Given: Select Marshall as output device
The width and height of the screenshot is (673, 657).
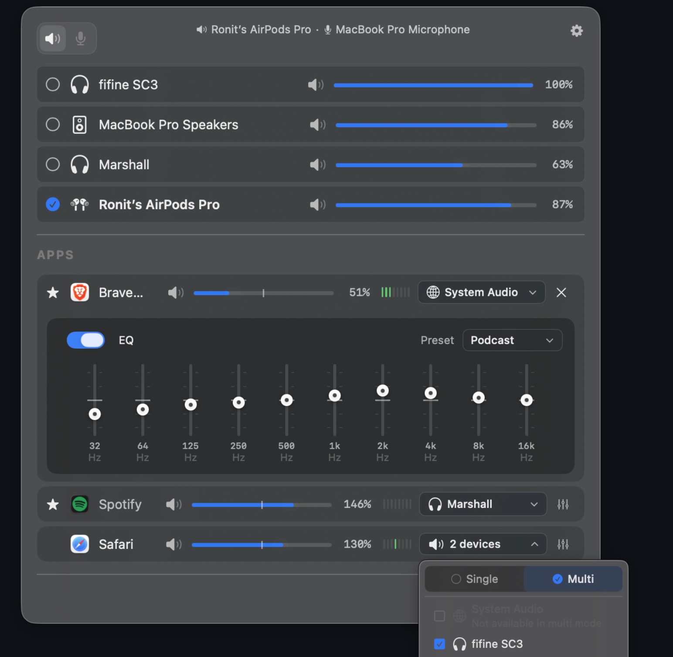Looking at the screenshot, I should 53,165.
